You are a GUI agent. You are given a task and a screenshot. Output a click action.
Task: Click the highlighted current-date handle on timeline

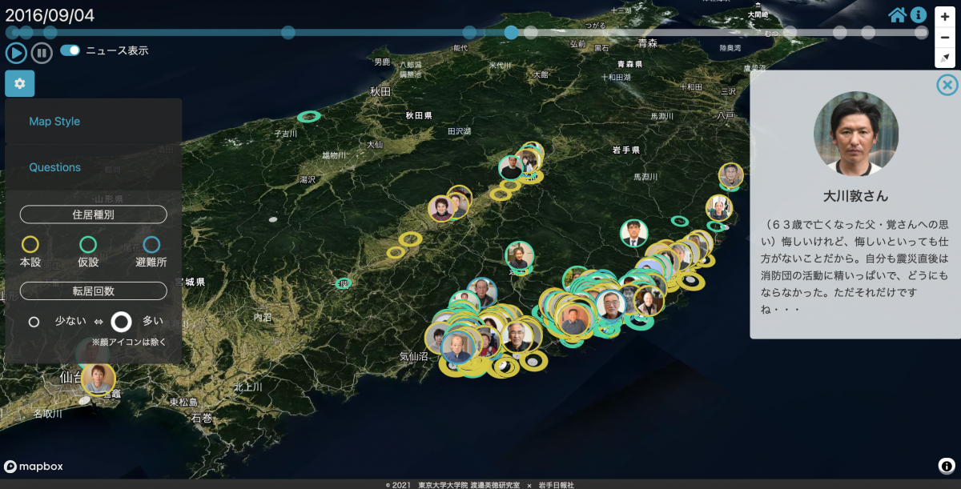(511, 32)
